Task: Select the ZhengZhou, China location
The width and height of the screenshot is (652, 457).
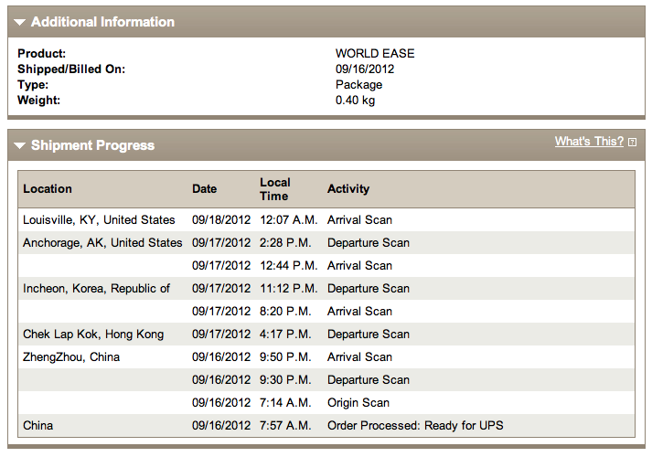Action: tap(71, 357)
